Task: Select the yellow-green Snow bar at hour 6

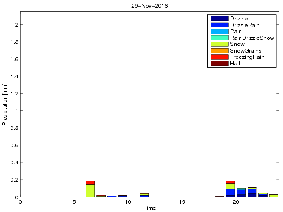Action: [90, 190]
